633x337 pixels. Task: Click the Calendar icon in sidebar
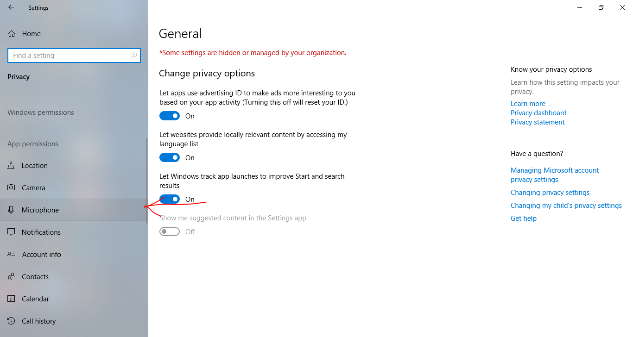click(x=12, y=299)
